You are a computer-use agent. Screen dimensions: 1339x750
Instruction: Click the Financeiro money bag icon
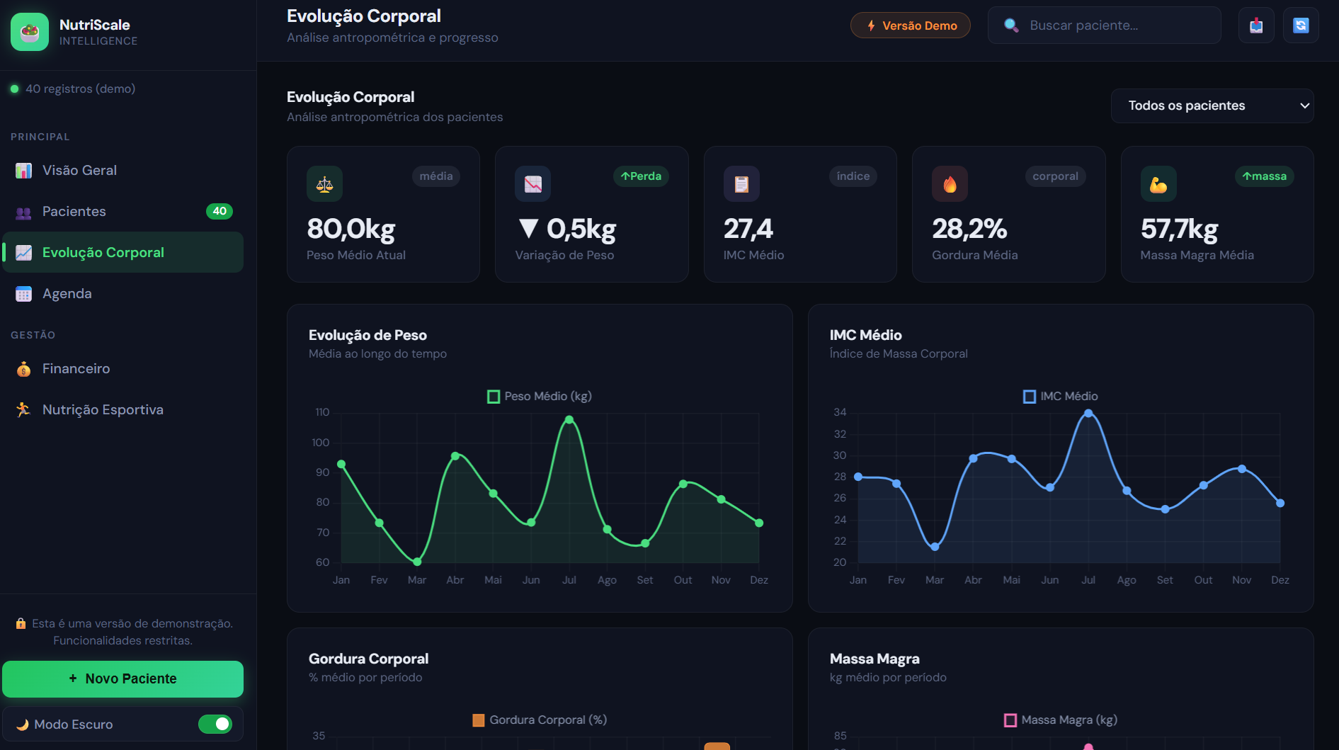point(23,369)
